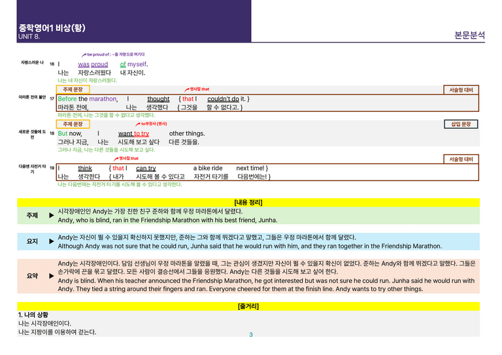Click the '주제 문장' tag above sentence 18
The image size is (502, 355).
coord(73,124)
